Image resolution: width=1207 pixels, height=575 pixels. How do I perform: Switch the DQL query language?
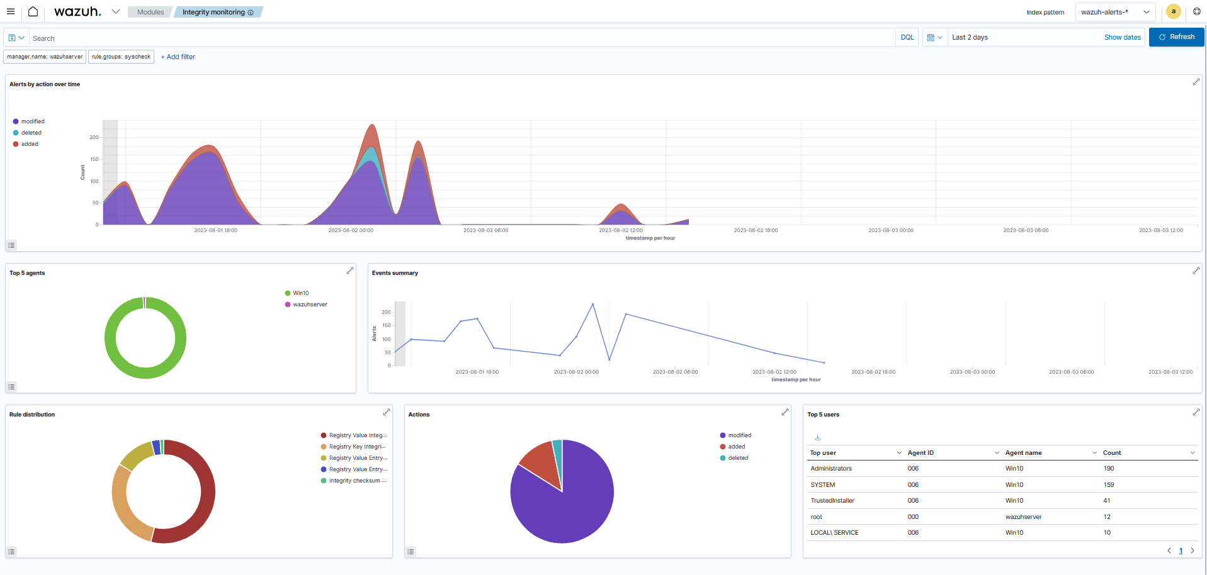(907, 38)
